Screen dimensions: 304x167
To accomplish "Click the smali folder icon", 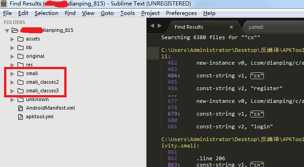I will pos(21,74).
